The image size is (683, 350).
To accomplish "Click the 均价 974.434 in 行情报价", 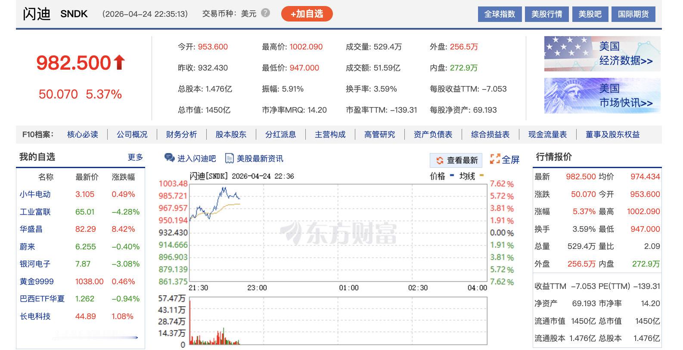I will (x=645, y=177).
